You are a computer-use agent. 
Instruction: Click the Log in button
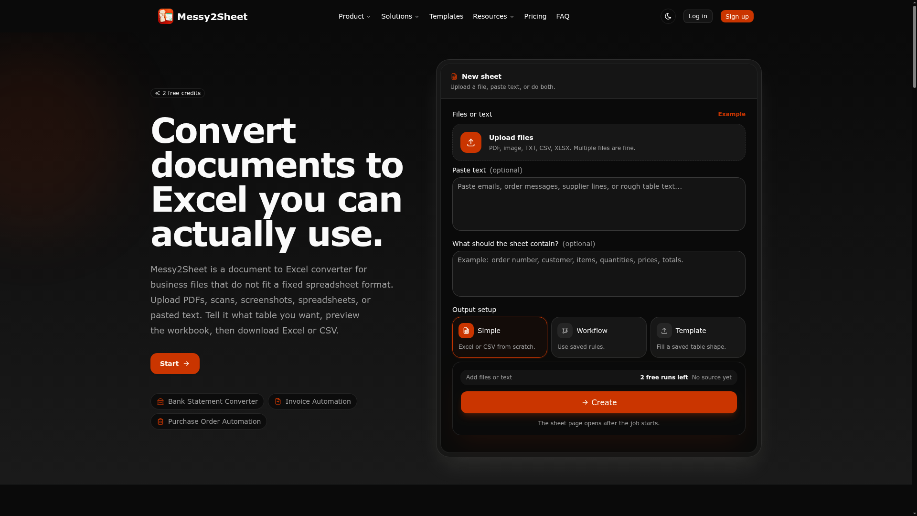click(x=698, y=16)
